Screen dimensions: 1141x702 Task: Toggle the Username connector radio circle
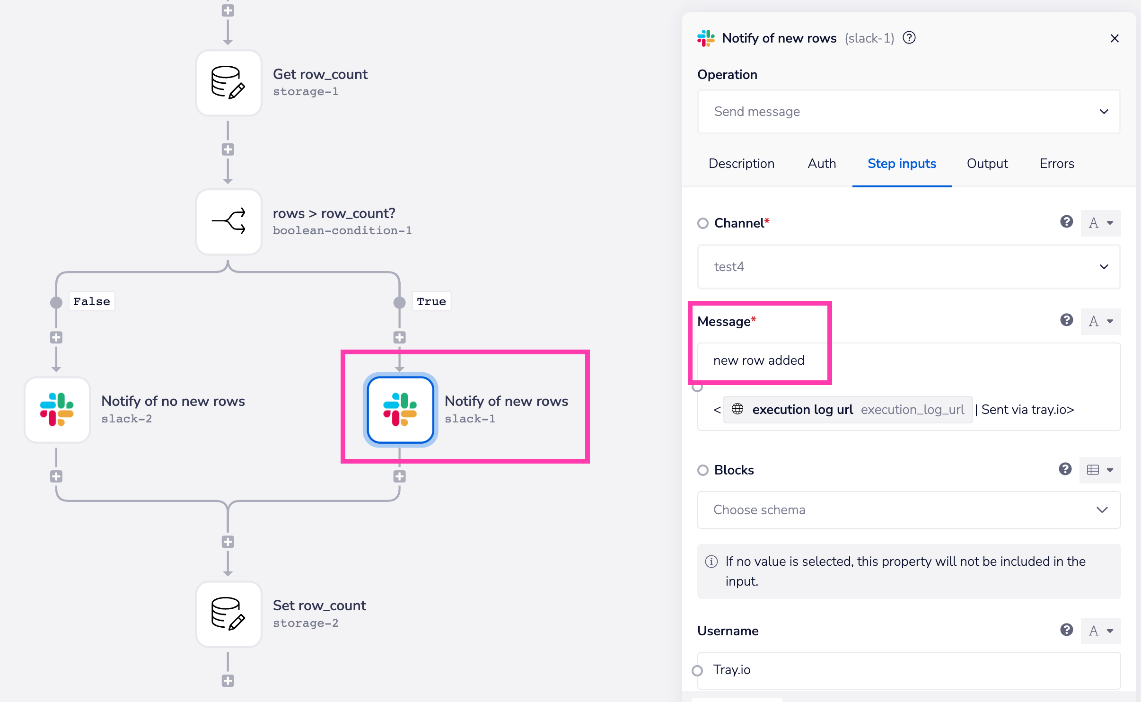coord(697,670)
